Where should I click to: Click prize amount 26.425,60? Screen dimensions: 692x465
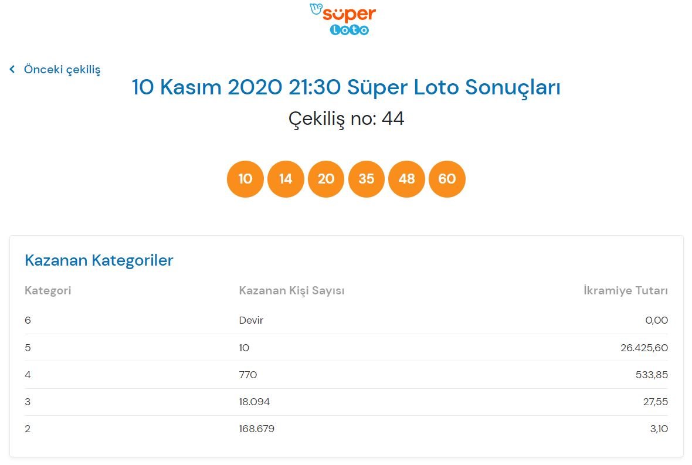click(x=644, y=348)
